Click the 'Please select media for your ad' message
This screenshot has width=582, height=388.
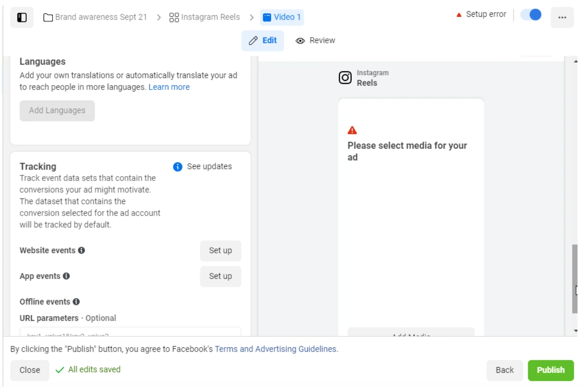[407, 151]
